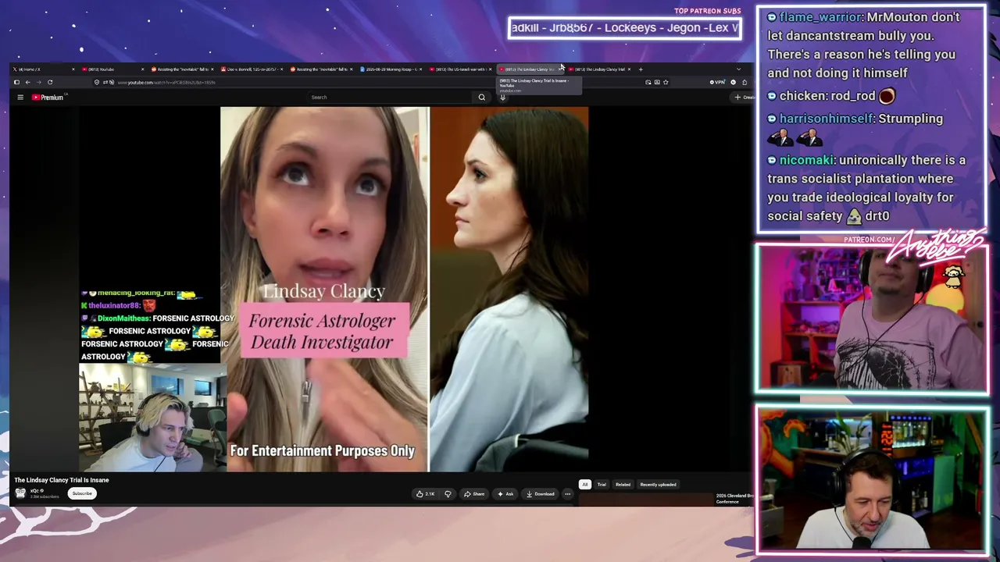1000x562 pixels.
Task: Go back using browser back arrow
Action: [27, 82]
